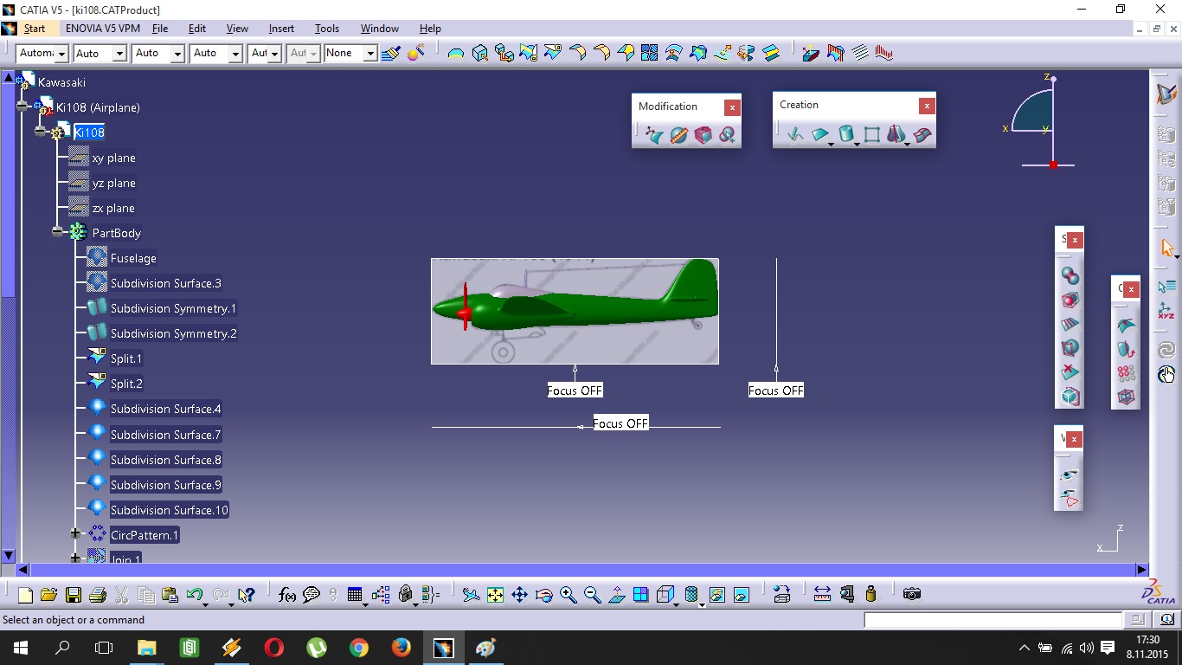1182x665 pixels.
Task: Click the Design Table icon
Action: click(355, 595)
